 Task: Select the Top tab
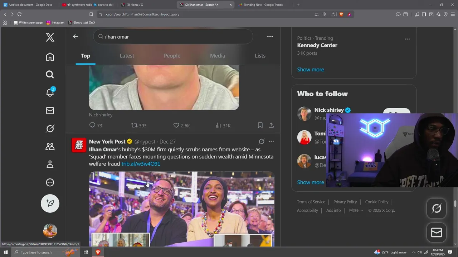86,56
